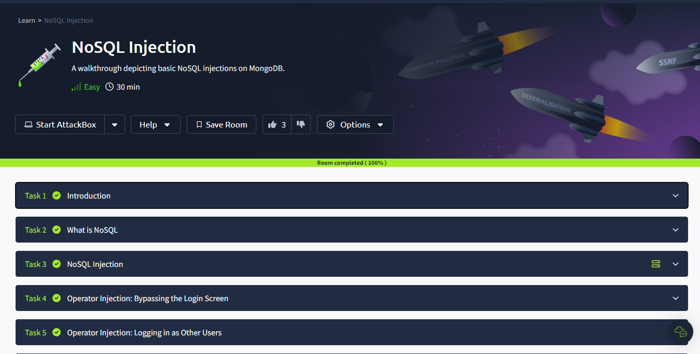Viewport: 700px width, 354px height.
Task: Expand the Task 1 Introduction section
Action: click(x=351, y=195)
